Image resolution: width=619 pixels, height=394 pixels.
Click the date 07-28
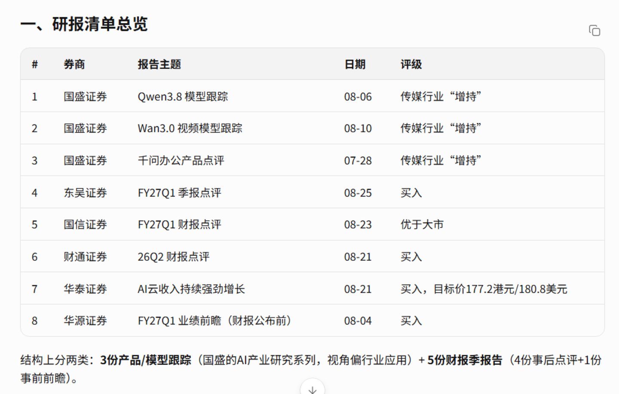tap(358, 161)
